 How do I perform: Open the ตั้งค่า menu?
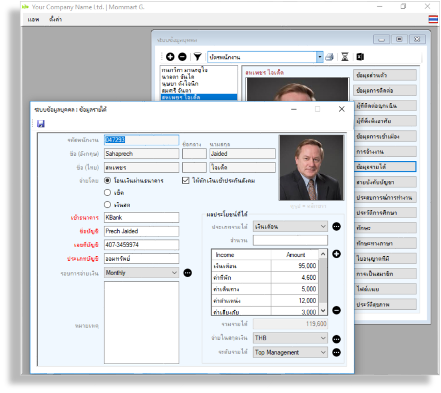(55, 20)
